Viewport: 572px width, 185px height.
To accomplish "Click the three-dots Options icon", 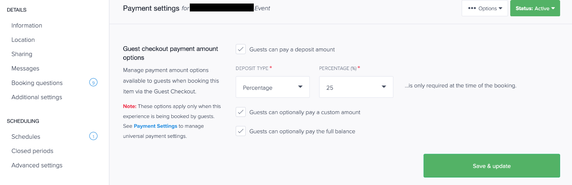I will 472,8.
